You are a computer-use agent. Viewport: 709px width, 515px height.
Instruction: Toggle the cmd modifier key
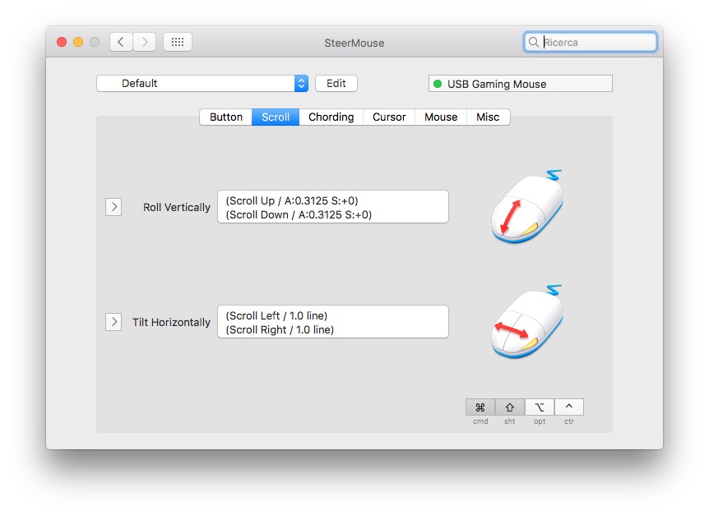[x=480, y=407]
